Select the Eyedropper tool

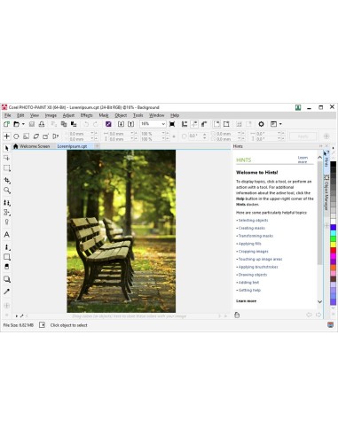6,292
